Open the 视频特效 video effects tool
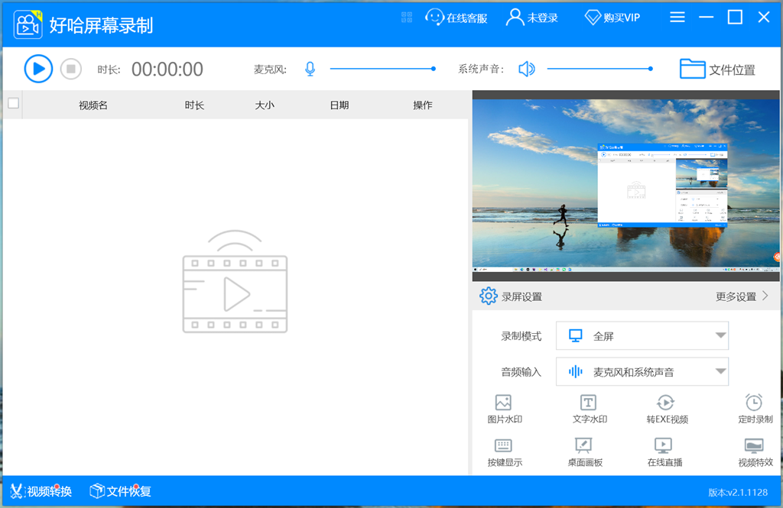The image size is (783, 508). [754, 452]
